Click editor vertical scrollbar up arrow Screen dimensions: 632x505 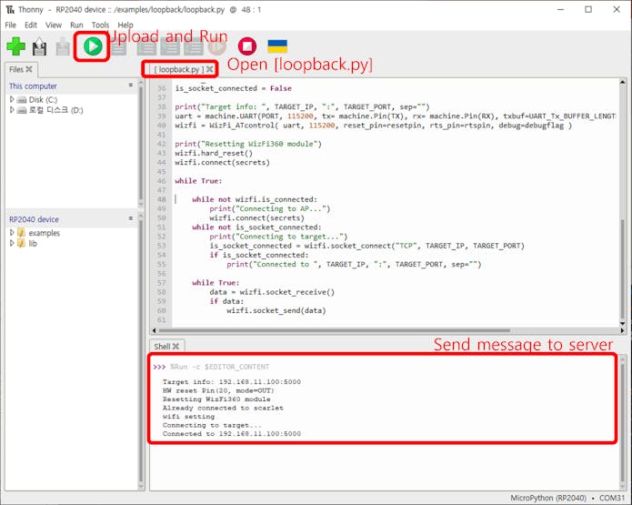(x=623, y=82)
